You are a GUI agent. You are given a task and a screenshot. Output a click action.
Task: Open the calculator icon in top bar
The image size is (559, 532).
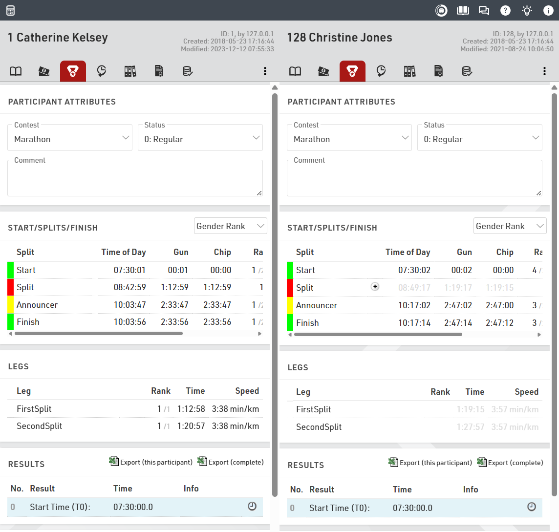10,10
